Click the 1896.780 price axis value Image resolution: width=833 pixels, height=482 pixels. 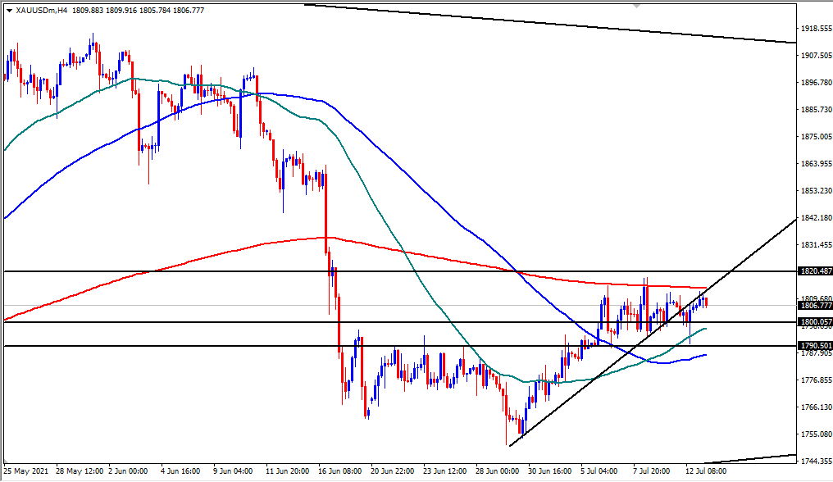pos(817,82)
